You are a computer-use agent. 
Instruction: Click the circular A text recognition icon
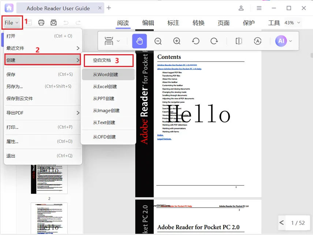257,41
